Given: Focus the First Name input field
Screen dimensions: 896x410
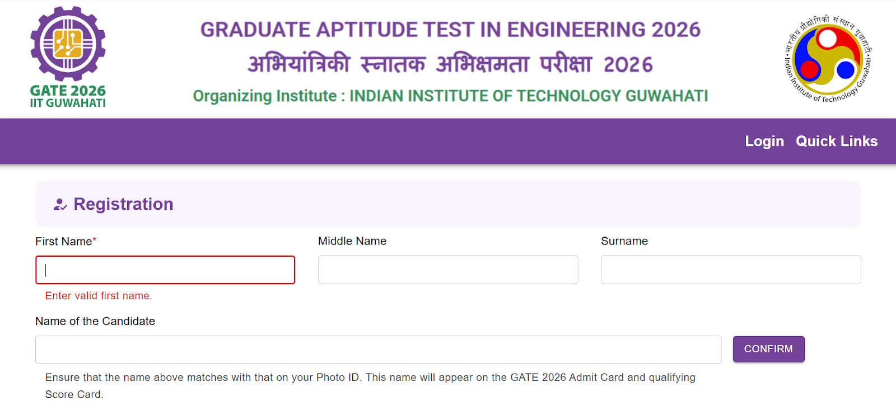Looking at the screenshot, I should tap(165, 270).
